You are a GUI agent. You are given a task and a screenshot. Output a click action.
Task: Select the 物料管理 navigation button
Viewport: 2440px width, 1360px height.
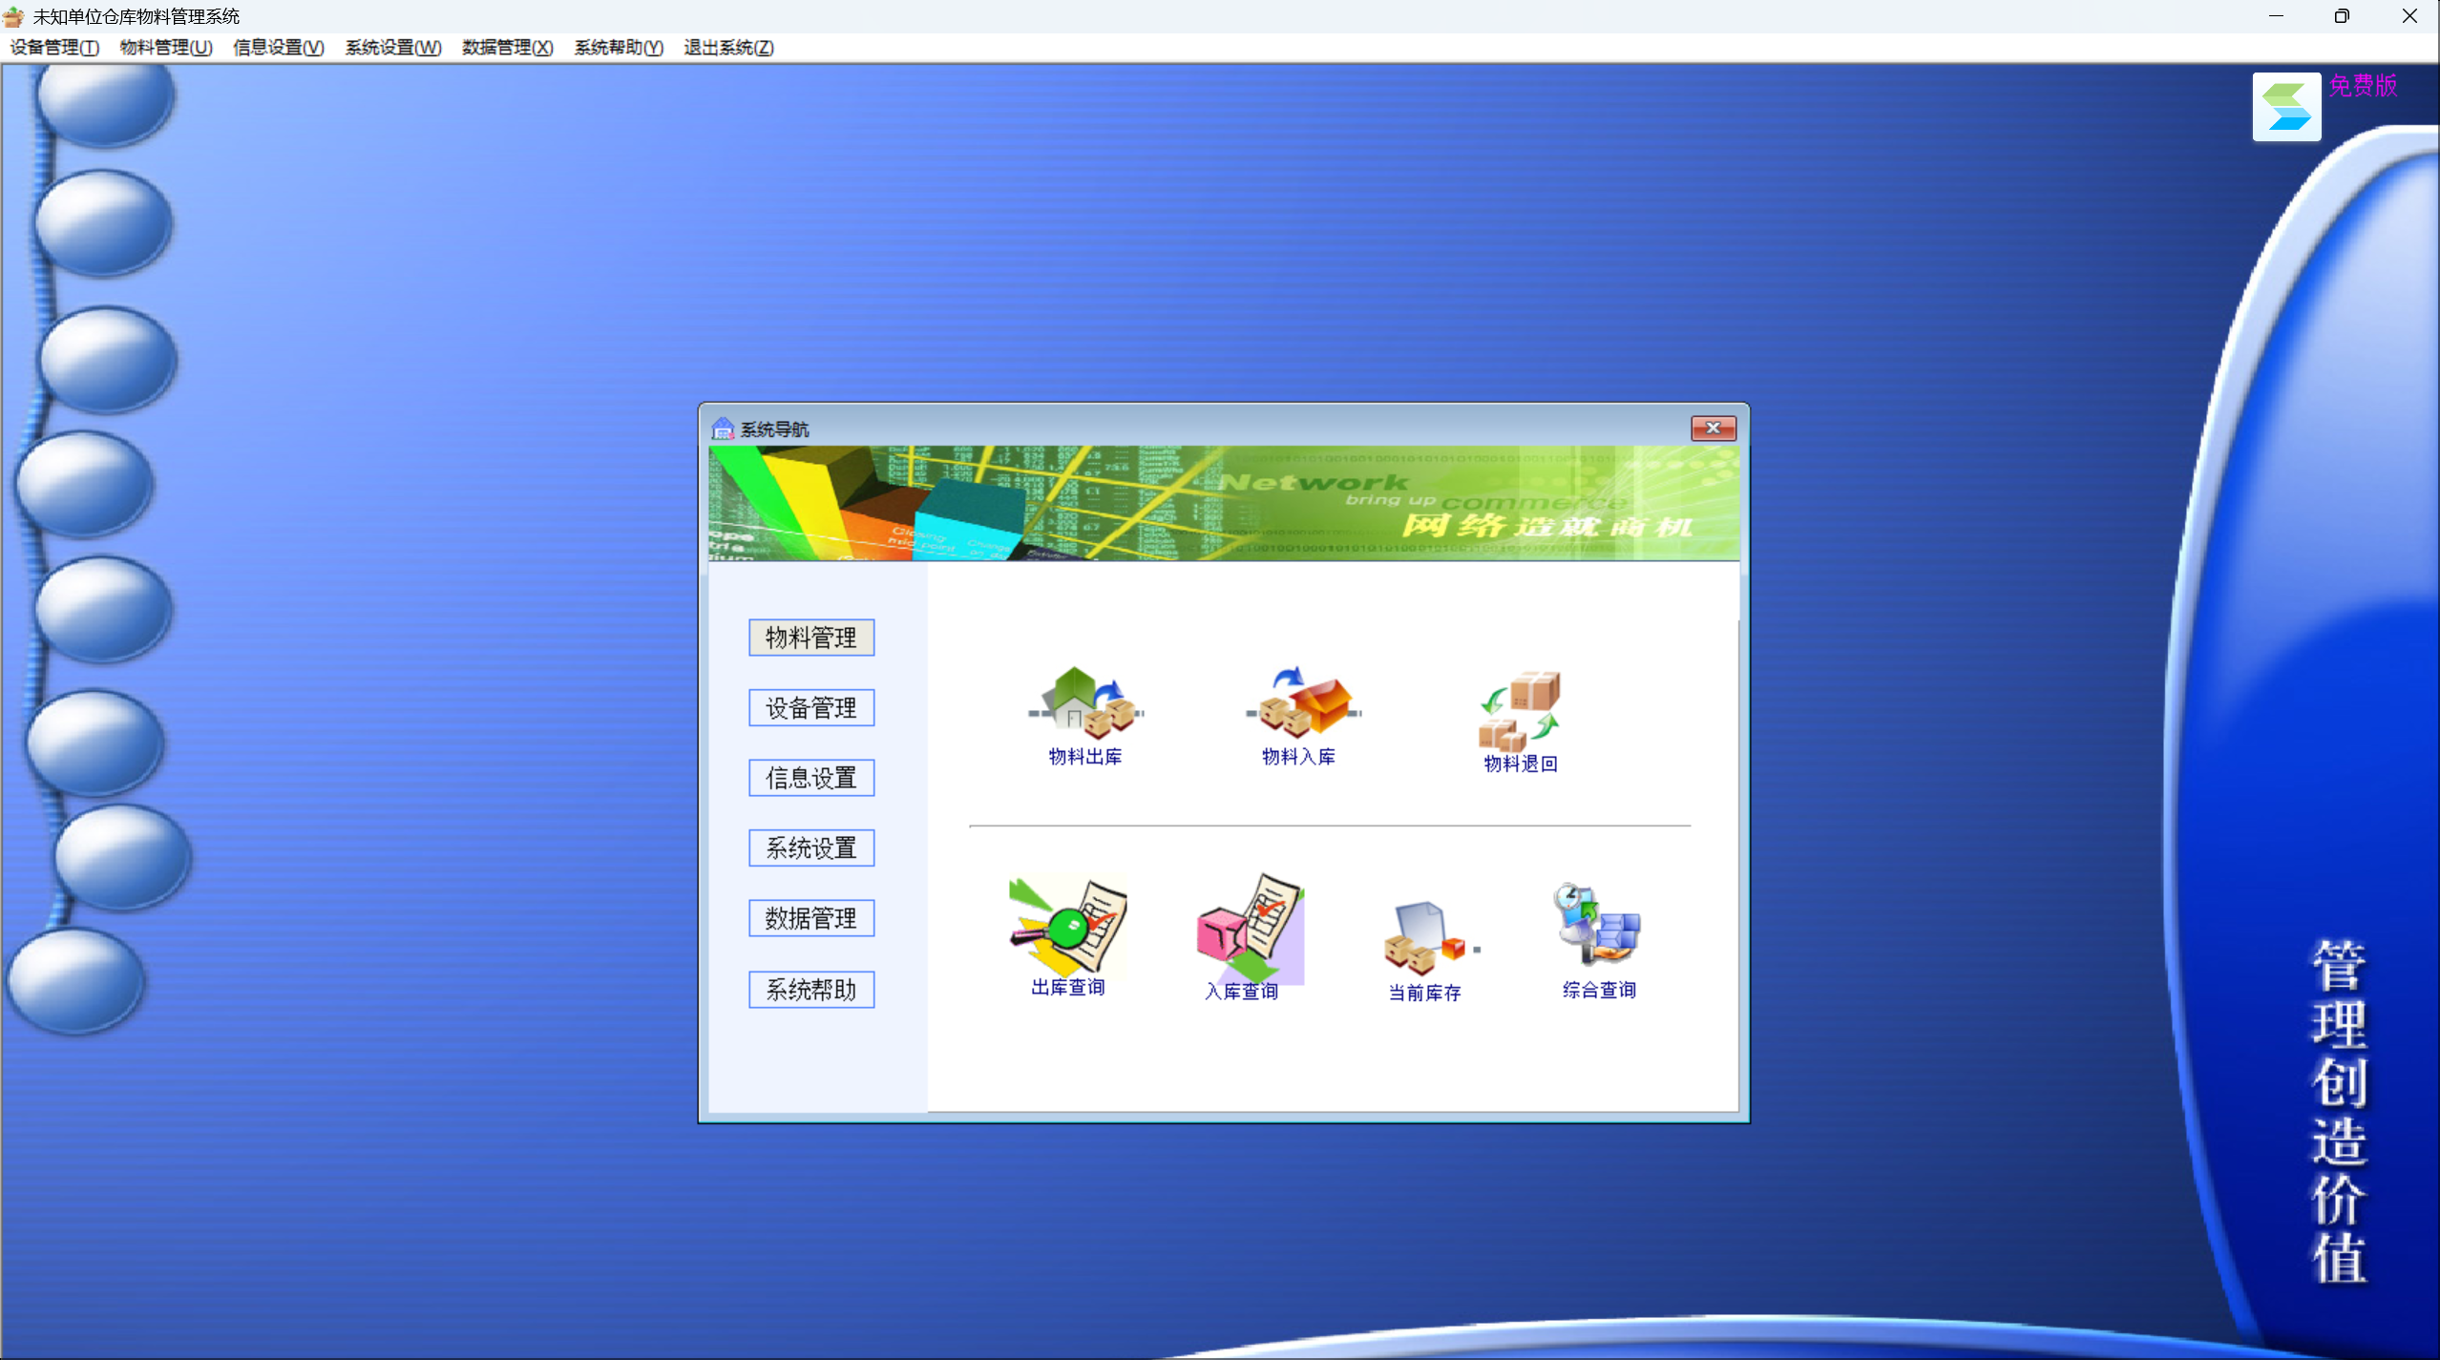[810, 638]
